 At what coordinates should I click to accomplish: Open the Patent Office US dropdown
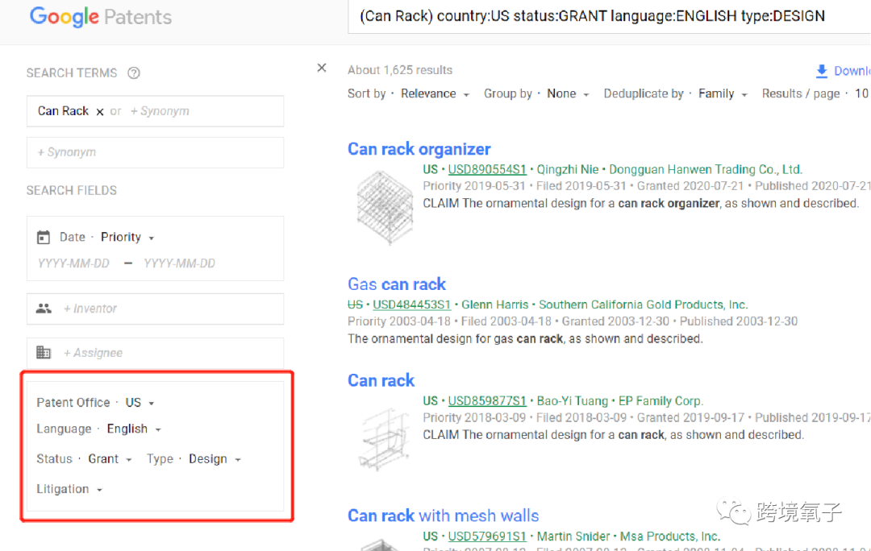click(140, 402)
